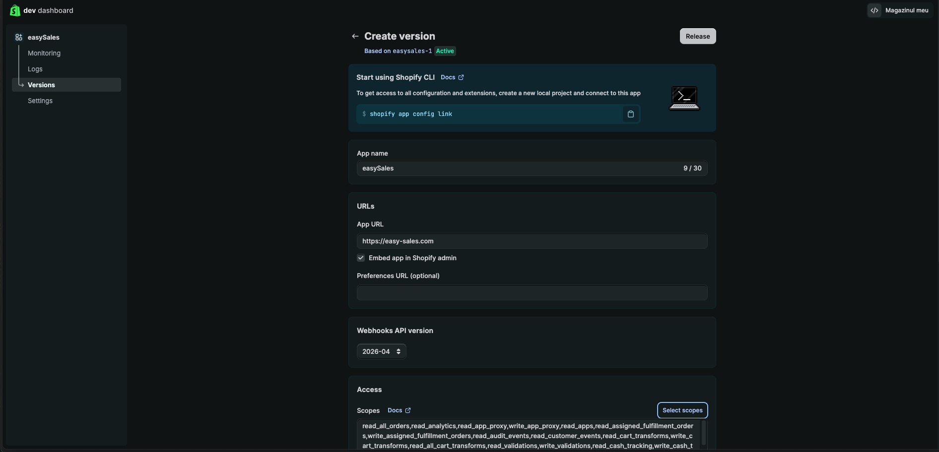Open the Shopify CLI Docs link
The height and width of the screenshot is (452, 939).
(452, 77)
